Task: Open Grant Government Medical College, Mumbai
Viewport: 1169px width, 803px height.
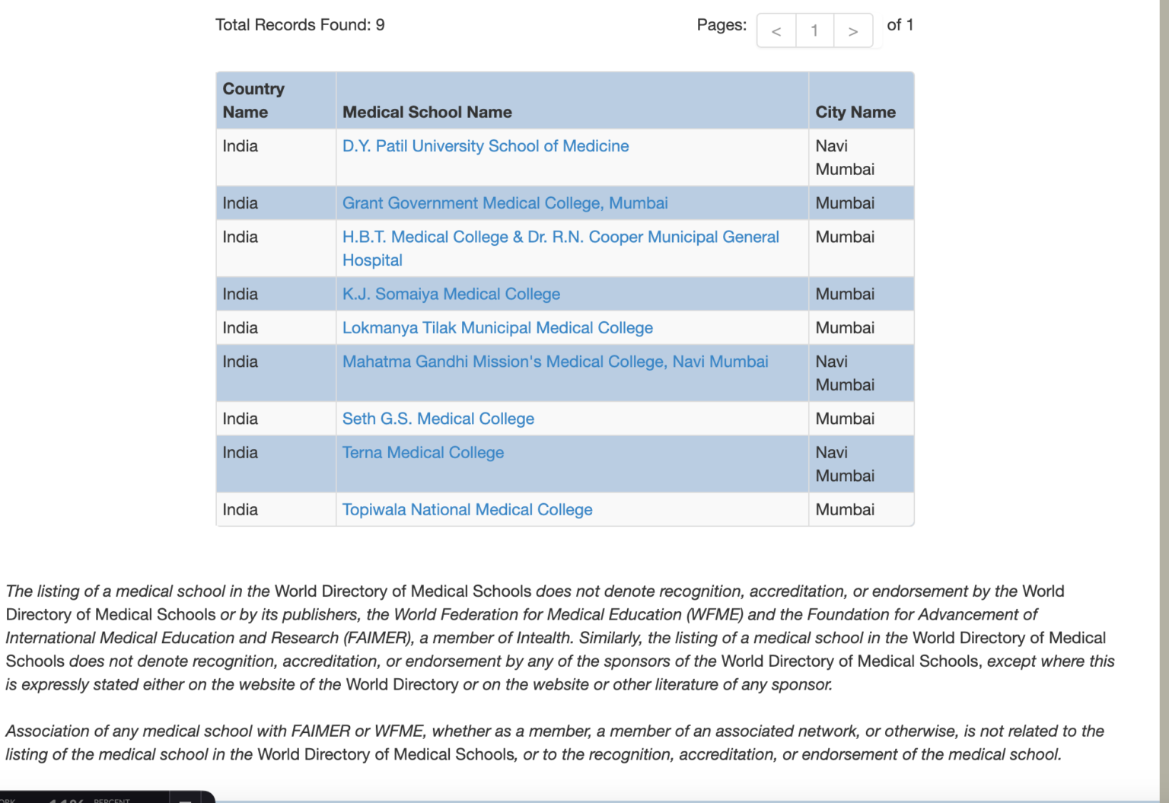Action: 505,202
